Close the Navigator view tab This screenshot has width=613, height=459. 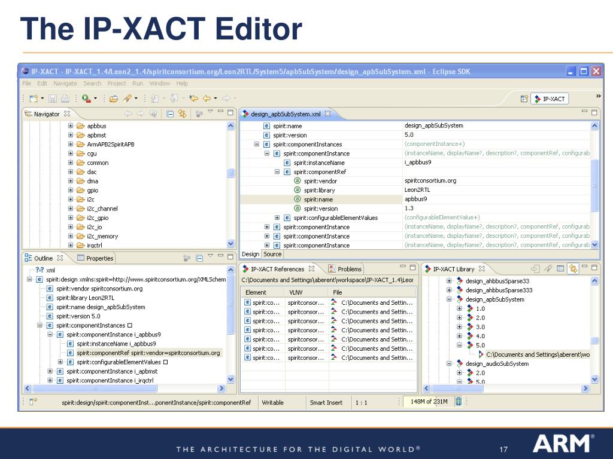(67, 114)
